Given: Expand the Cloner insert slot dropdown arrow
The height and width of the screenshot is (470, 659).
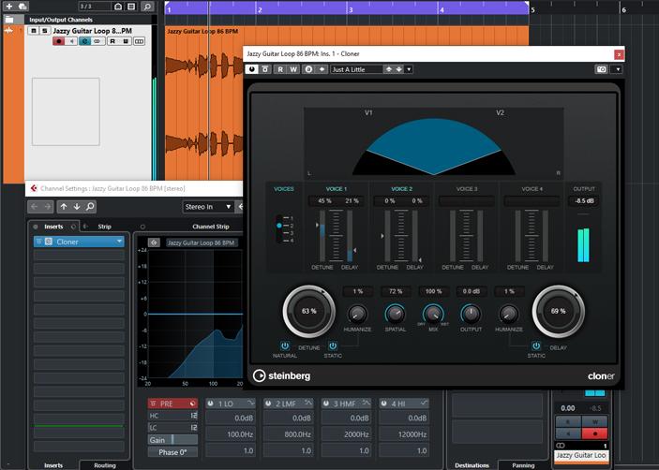Looking at the screenshot, I should [x=119, y=242].
